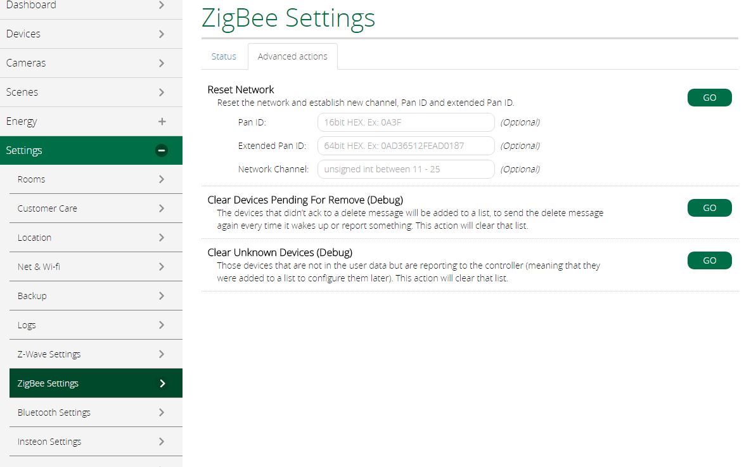Image resolution: width=744 pixels, height=467 pixels.
Task: Click the chevron arrow next to Cameras
Action: (162, 63)
